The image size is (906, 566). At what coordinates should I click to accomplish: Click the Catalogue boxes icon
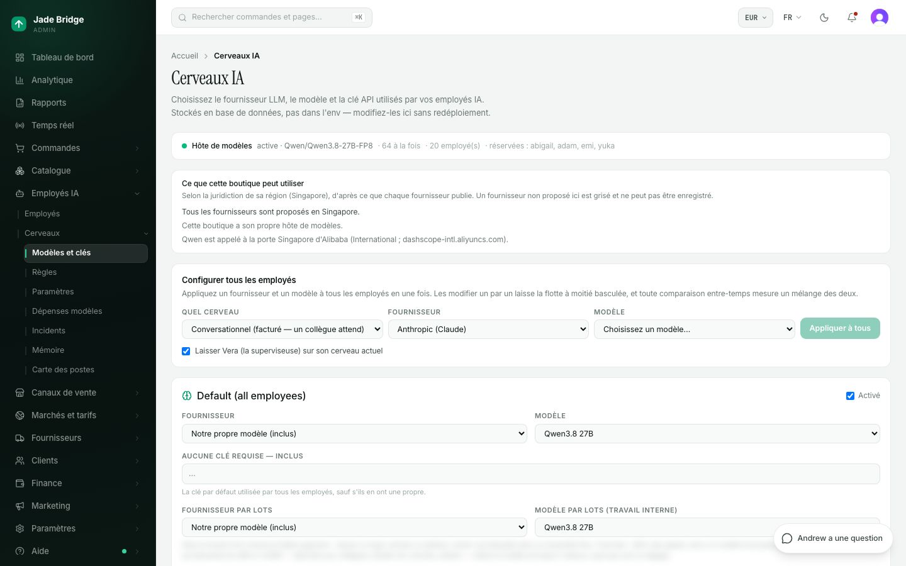pyautogui.click(x=20, y=170)
